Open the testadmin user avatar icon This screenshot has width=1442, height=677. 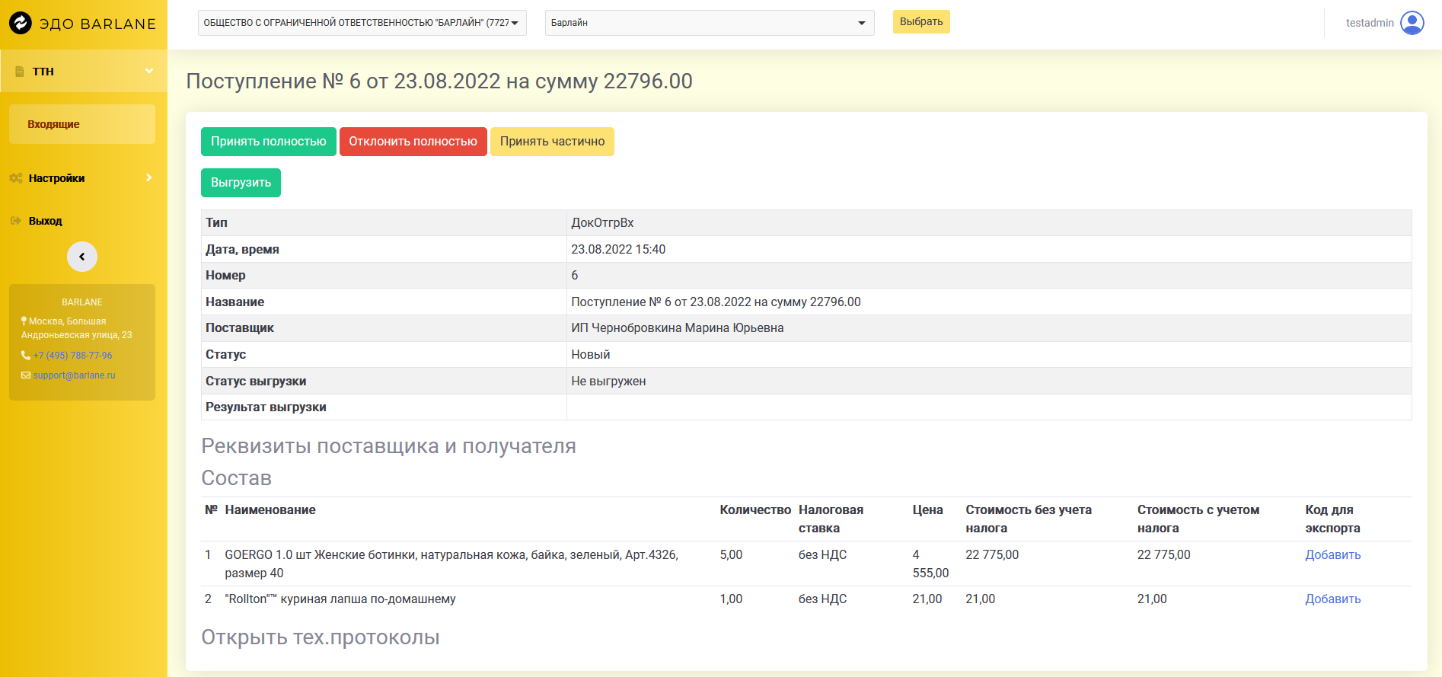(x=1412, y=23)
